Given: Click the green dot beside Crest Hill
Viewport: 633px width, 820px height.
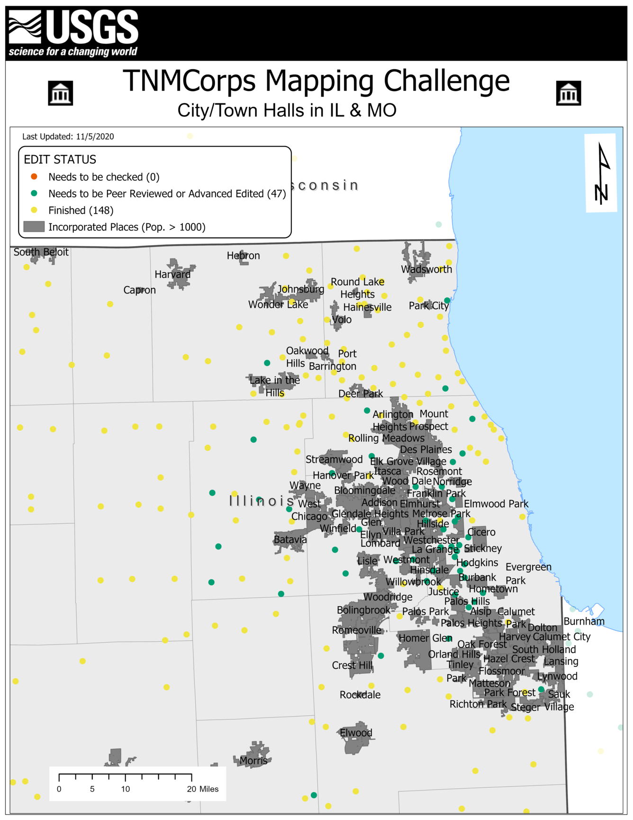Looking at the screenshot, I should coord(381,655).
